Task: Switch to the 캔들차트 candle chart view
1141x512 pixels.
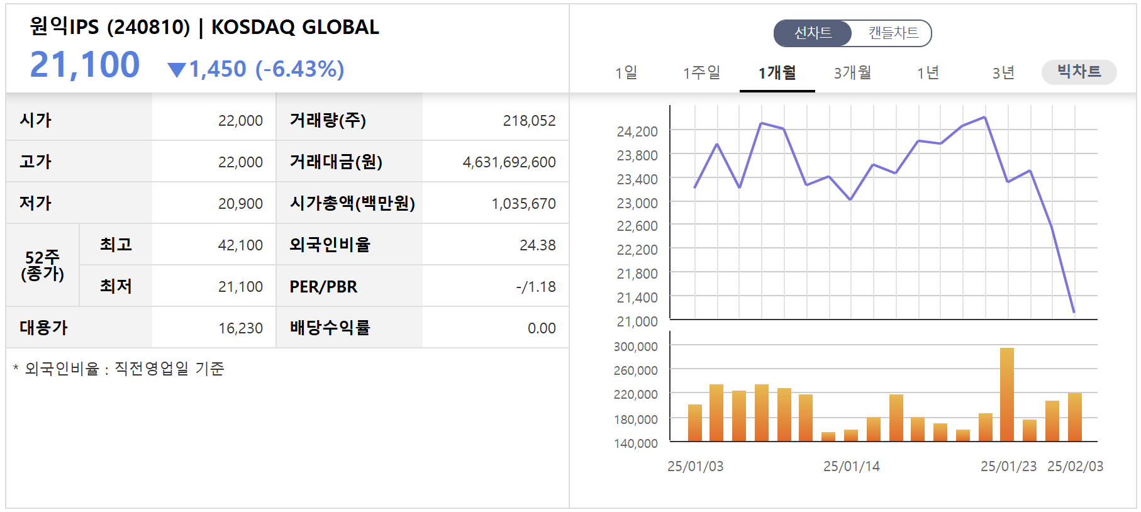Action: coord(893,33)
